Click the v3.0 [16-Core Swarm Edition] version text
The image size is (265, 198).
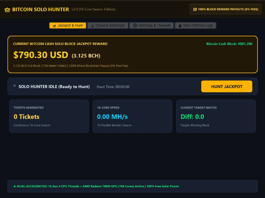point(93,9)
